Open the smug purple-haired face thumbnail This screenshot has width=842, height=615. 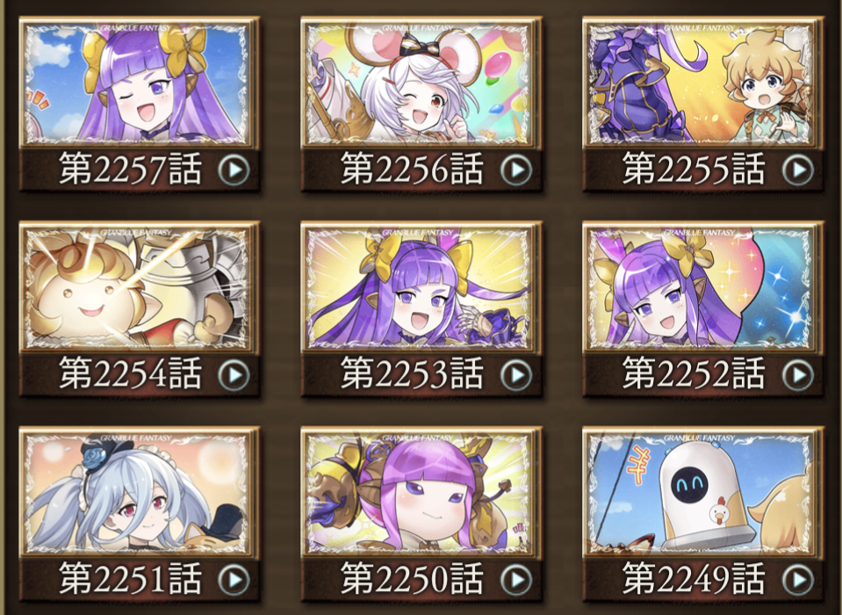tap(421, 493)
